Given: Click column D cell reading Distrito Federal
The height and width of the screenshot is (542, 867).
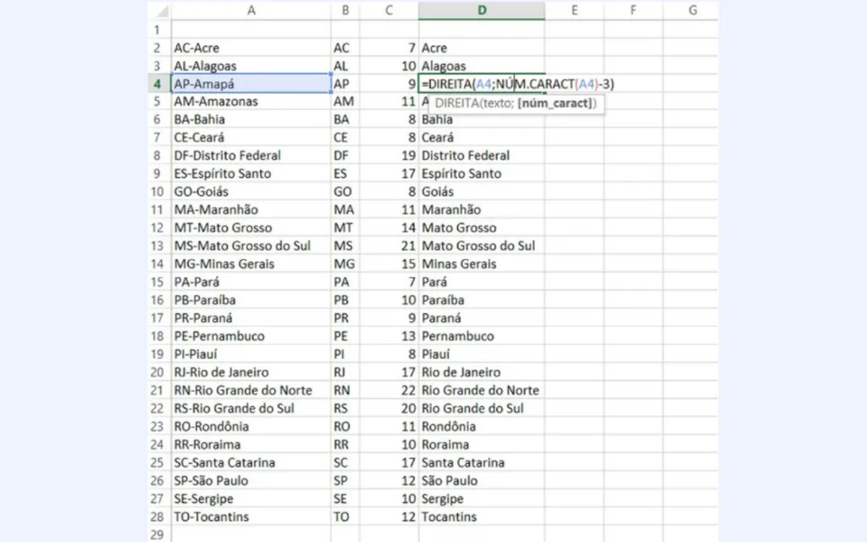Looking at the screenshot, I should tap(482, 156).
